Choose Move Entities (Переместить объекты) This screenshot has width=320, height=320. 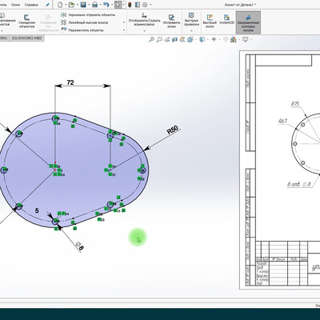82,30
